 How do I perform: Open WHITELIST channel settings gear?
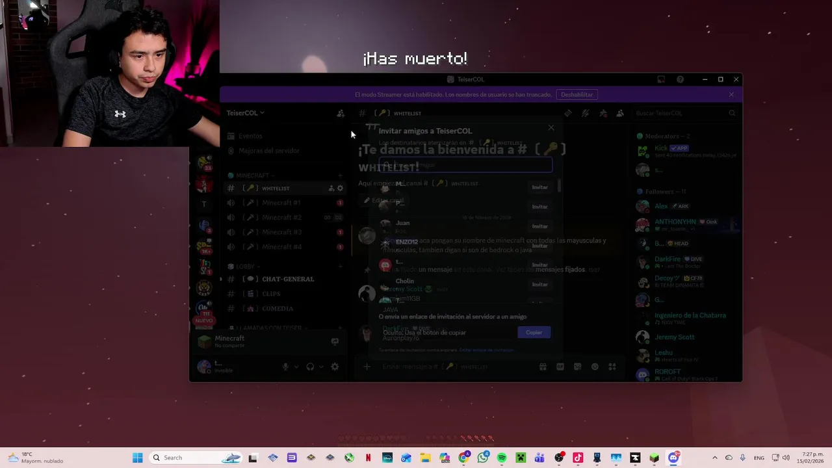[x=340, y=188]
